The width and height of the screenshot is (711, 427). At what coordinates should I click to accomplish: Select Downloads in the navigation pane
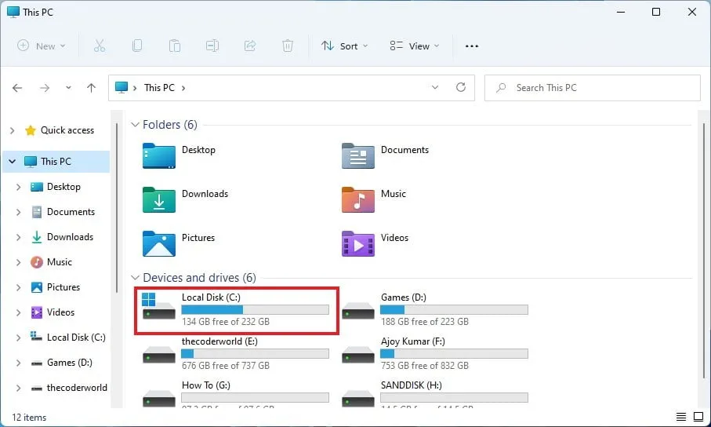(x=70, y=237)
